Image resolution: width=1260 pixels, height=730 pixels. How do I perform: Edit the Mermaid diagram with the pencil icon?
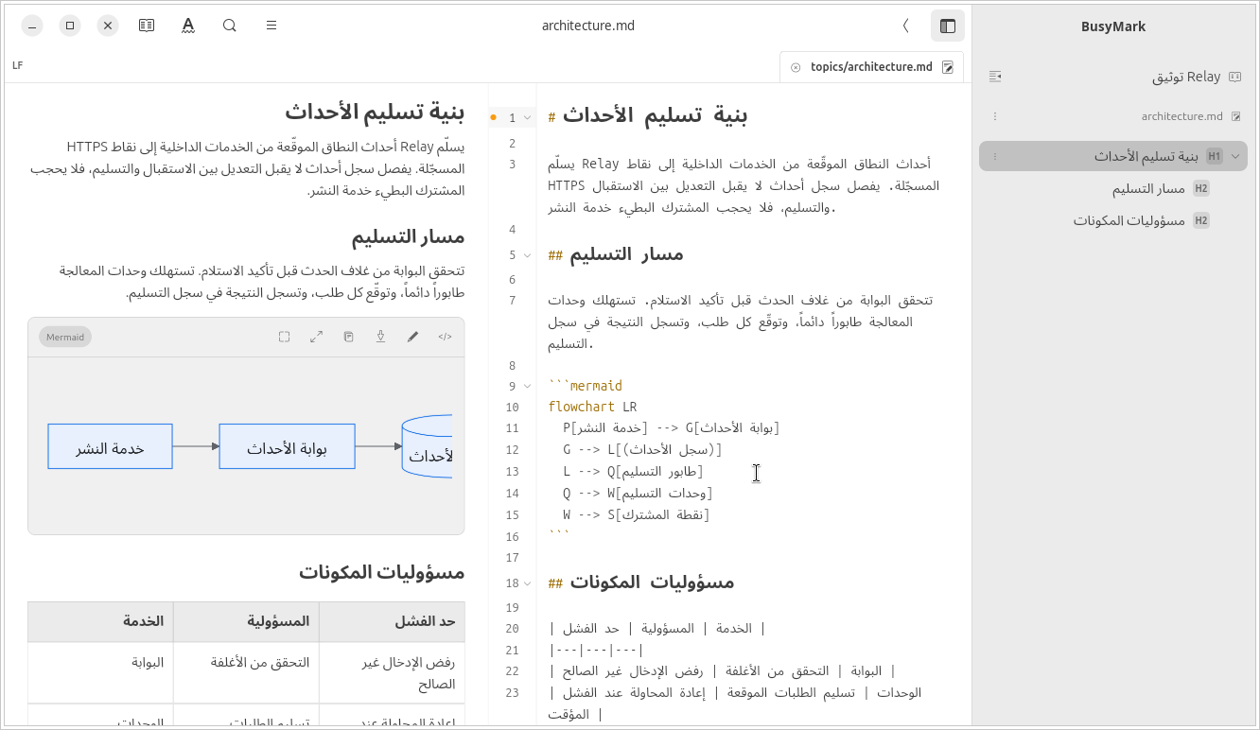click(x=412, y=337)
